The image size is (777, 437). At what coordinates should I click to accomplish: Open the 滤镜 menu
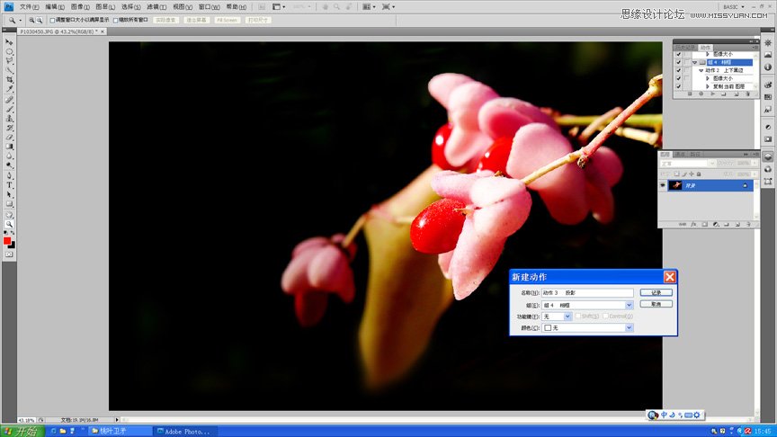156,7
